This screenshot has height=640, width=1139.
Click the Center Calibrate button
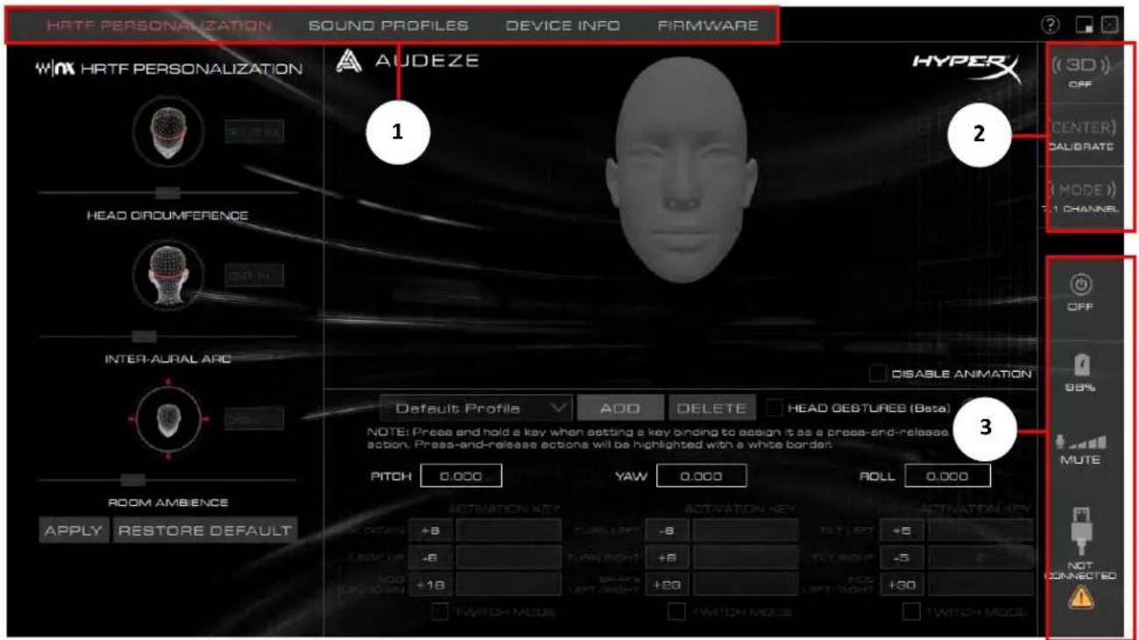tap(1079, 135)
